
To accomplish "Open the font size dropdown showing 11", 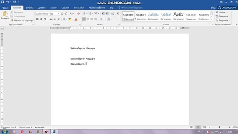I will pos(59,14).
